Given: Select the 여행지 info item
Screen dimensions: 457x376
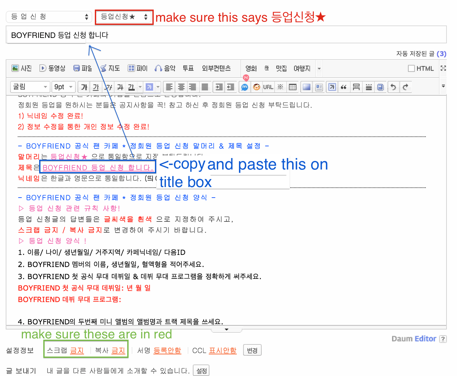Looking at the screenshot, I should 302,68.
